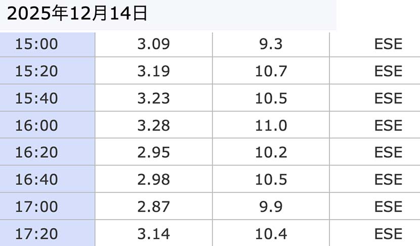Viewport: 420px width, 246px height.
Task: Select the 15:40 time cell
Action: pos(36,98)
